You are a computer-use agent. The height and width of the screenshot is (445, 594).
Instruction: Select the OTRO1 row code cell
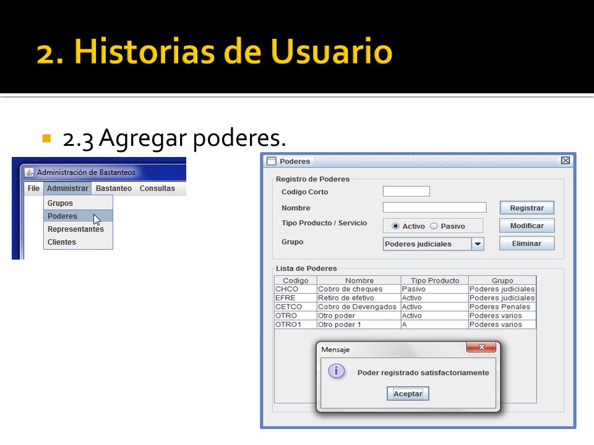click(x=296, y=324)
